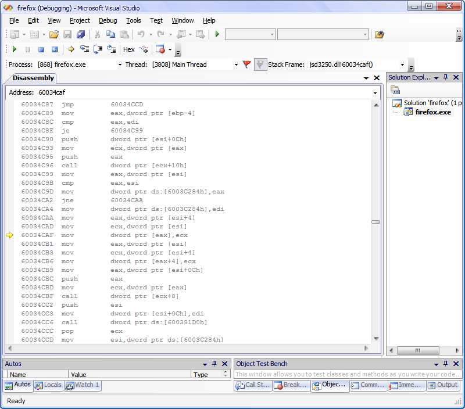Screen dimensions: 465x409
Task: Toggle auto-hide pin on Solution Explorer
Action: 445,77
